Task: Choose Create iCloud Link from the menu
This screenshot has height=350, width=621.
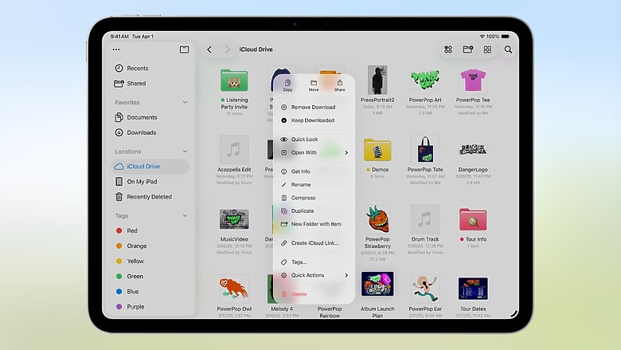Action: 314,243
